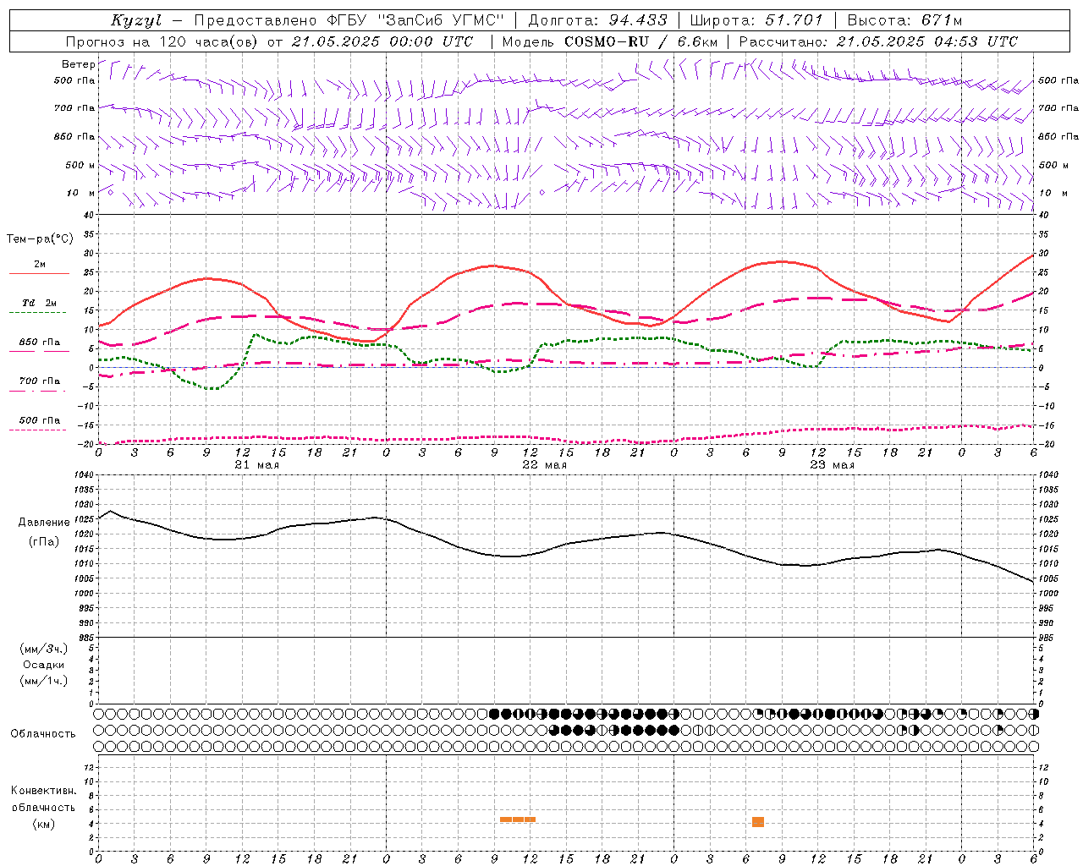Click the "(мм/3ч.)" precipitation unit label
The width and height of the screenshot is (1083, 866).
click(44, 649)
